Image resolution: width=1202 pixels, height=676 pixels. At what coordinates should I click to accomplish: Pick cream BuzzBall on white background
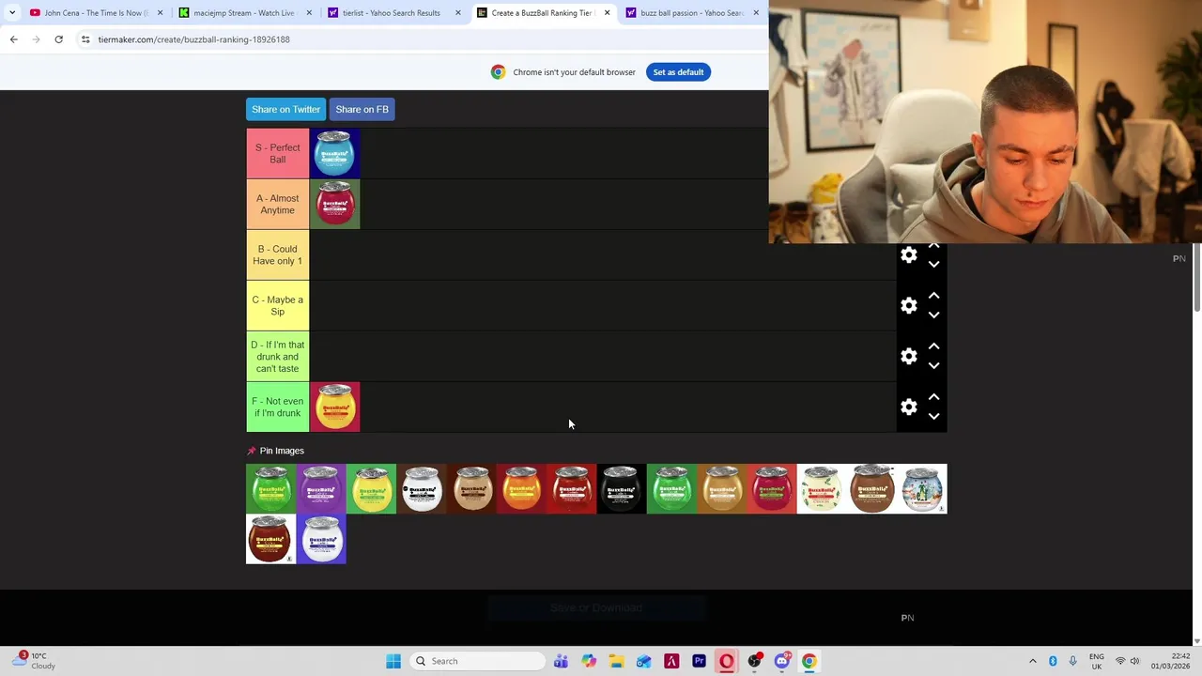(x=822, y=488)
